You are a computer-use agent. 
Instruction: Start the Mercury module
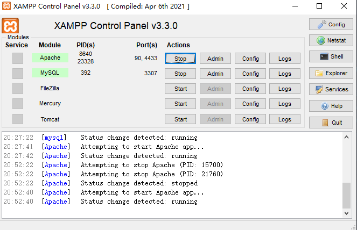coord(180,104)
